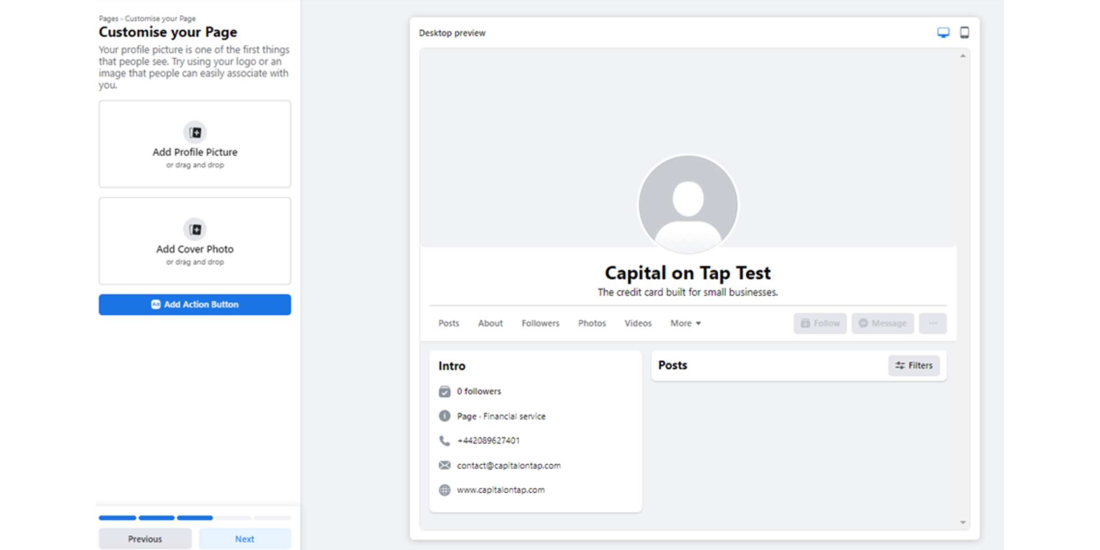Click the info icon beside Financial service
This screenshot has height=550, width=1100.
pyautogui.click(x=445, y=416)
